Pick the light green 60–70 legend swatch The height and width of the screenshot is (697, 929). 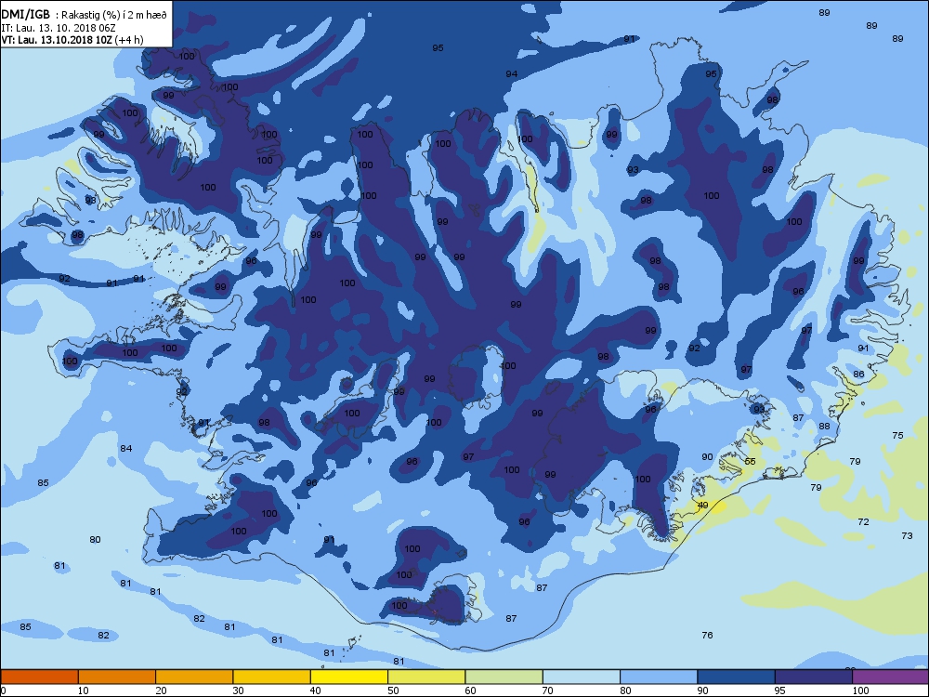click(x=504, y=677)
